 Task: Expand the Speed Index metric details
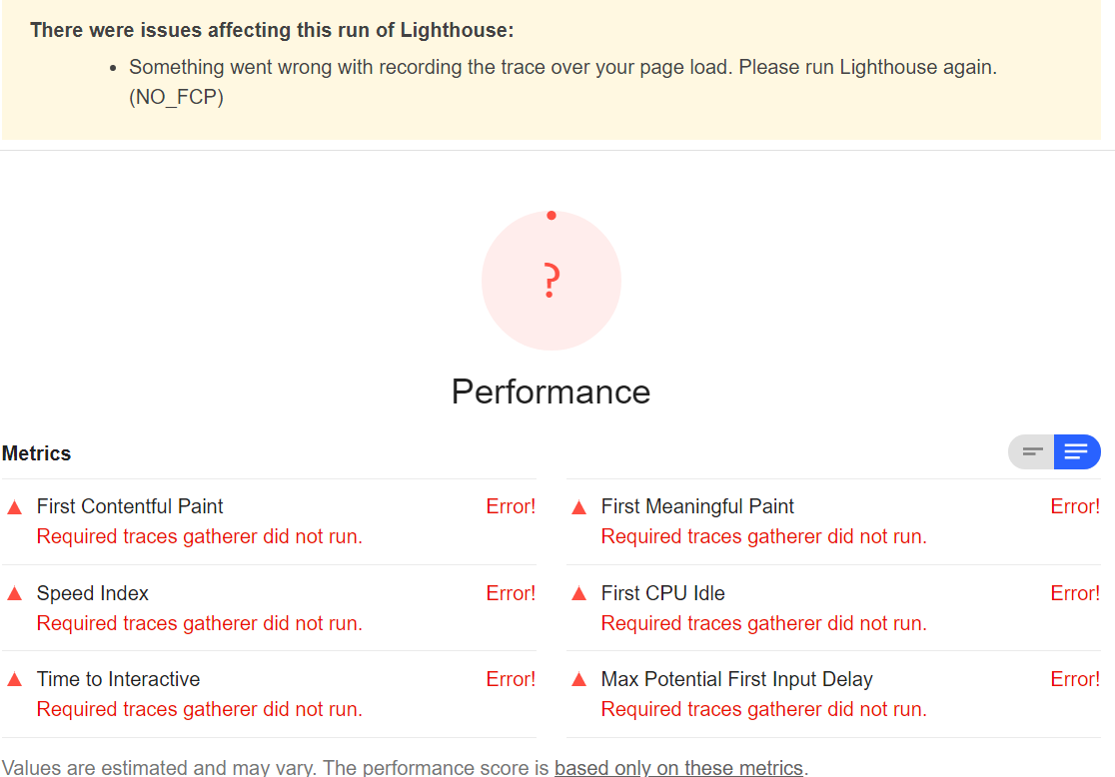[x=92, y=592]
